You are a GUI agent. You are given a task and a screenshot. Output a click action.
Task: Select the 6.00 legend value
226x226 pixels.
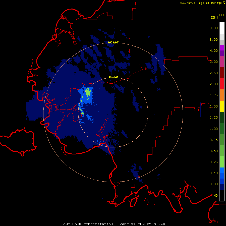pos(214,39)
